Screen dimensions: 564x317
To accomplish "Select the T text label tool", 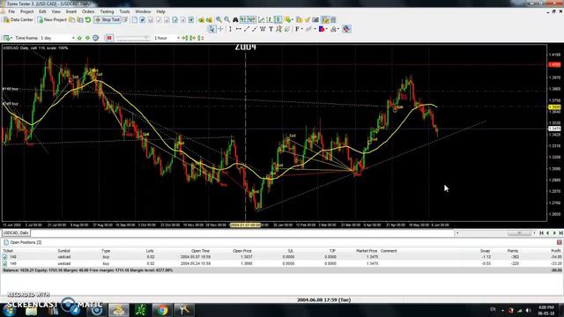I will (271, 29).
